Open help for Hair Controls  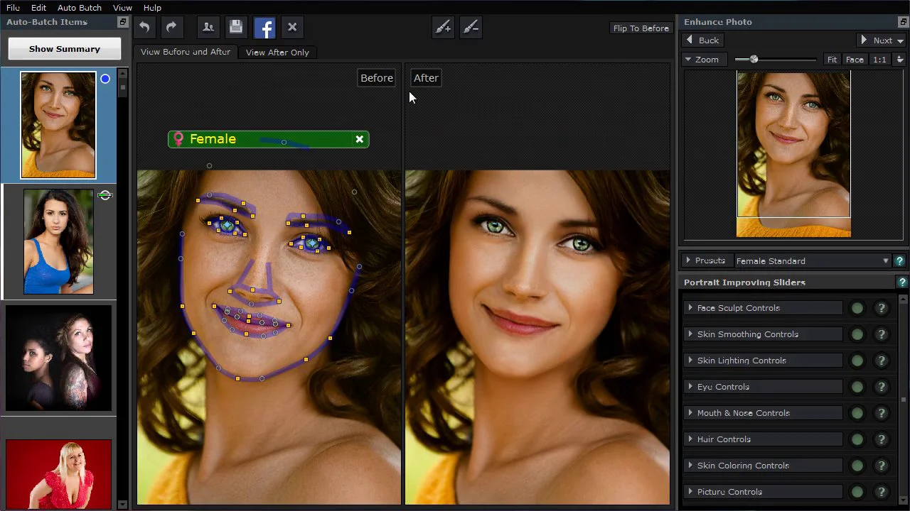(882, 439)
